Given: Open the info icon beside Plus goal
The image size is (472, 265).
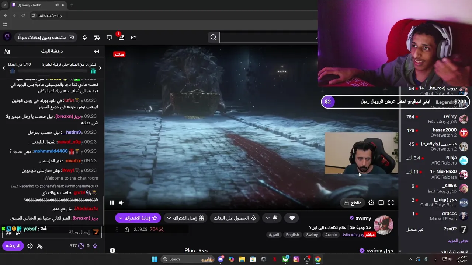Looking at the screenshot, I should click(x=112, y=251).
